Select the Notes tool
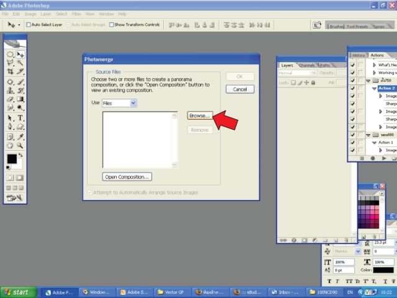Viewport: 397px width, 298px height. point(10,137)
